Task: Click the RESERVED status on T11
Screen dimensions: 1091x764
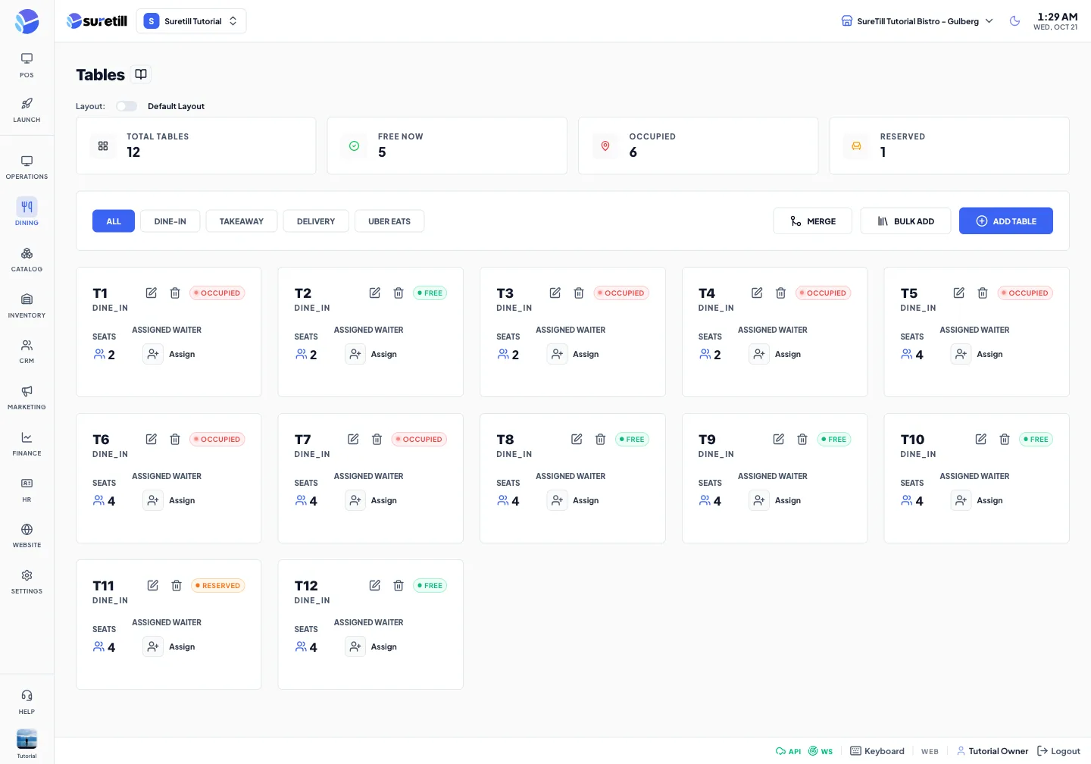Action: (218, 585)
